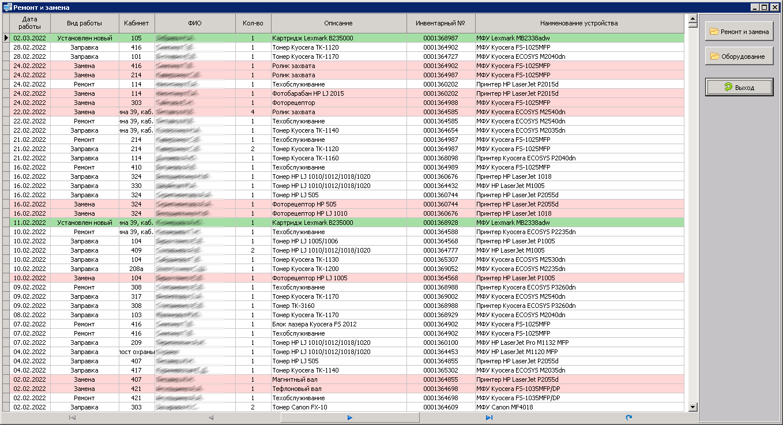Move to the next record with navigator arrow

coord(350,418)
